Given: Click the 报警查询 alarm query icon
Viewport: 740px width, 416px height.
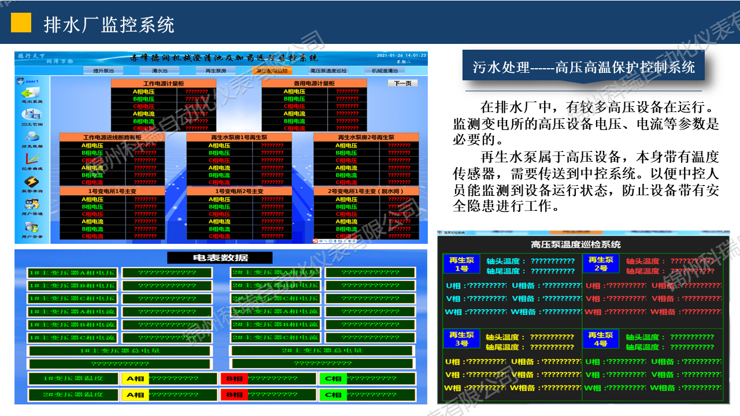Looking at the screenshot, I should tap(31, 183).
